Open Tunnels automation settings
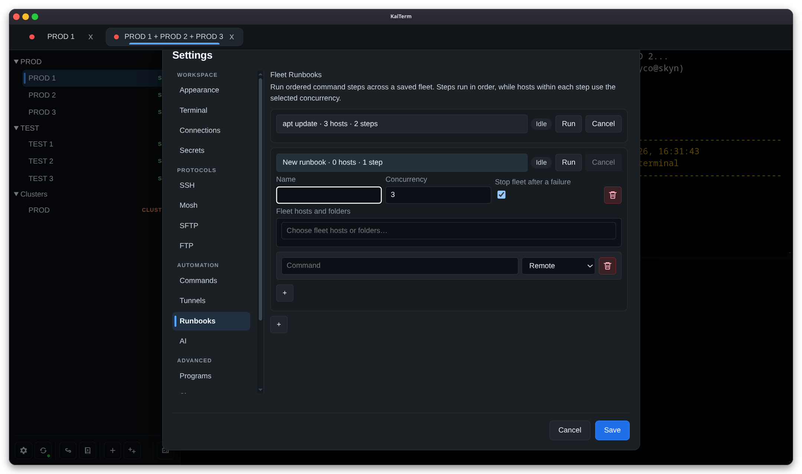 [x=211, y=301]
